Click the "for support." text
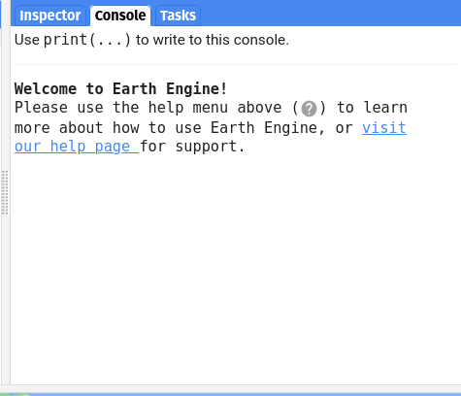 [192, 147]
